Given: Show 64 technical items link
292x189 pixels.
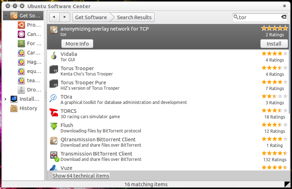Looking at the screenshot, I should (81, 176).
